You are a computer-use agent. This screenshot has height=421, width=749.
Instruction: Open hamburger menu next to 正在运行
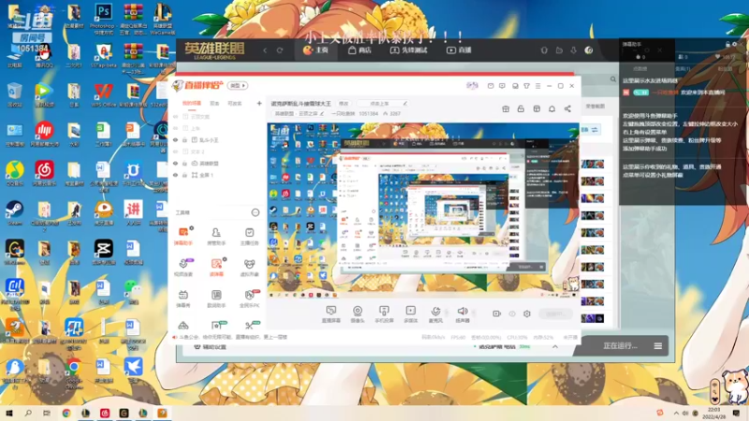[658, 345]
